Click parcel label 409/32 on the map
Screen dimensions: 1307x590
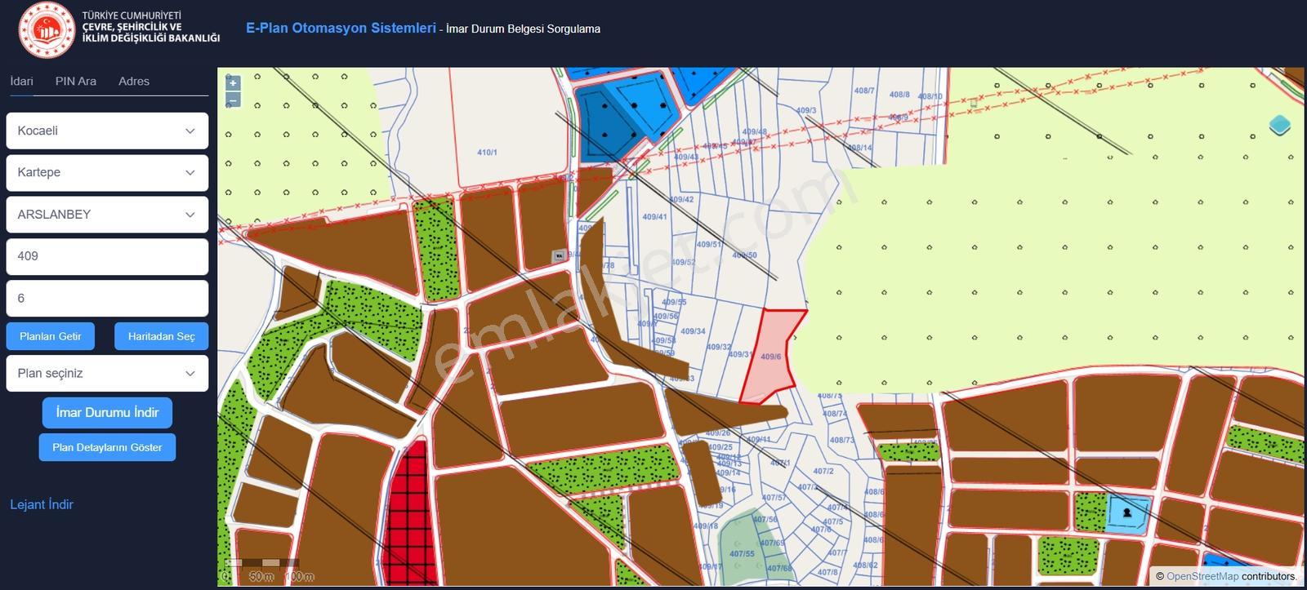[x=719, y=347]
